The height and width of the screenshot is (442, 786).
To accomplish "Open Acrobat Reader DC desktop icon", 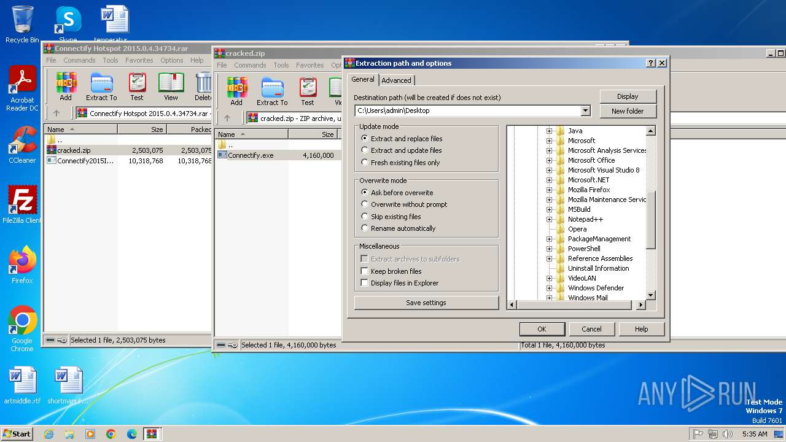I will [22, 89].
